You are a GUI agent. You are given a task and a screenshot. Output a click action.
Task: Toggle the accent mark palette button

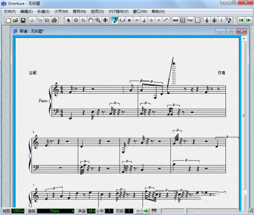(137, 20)
